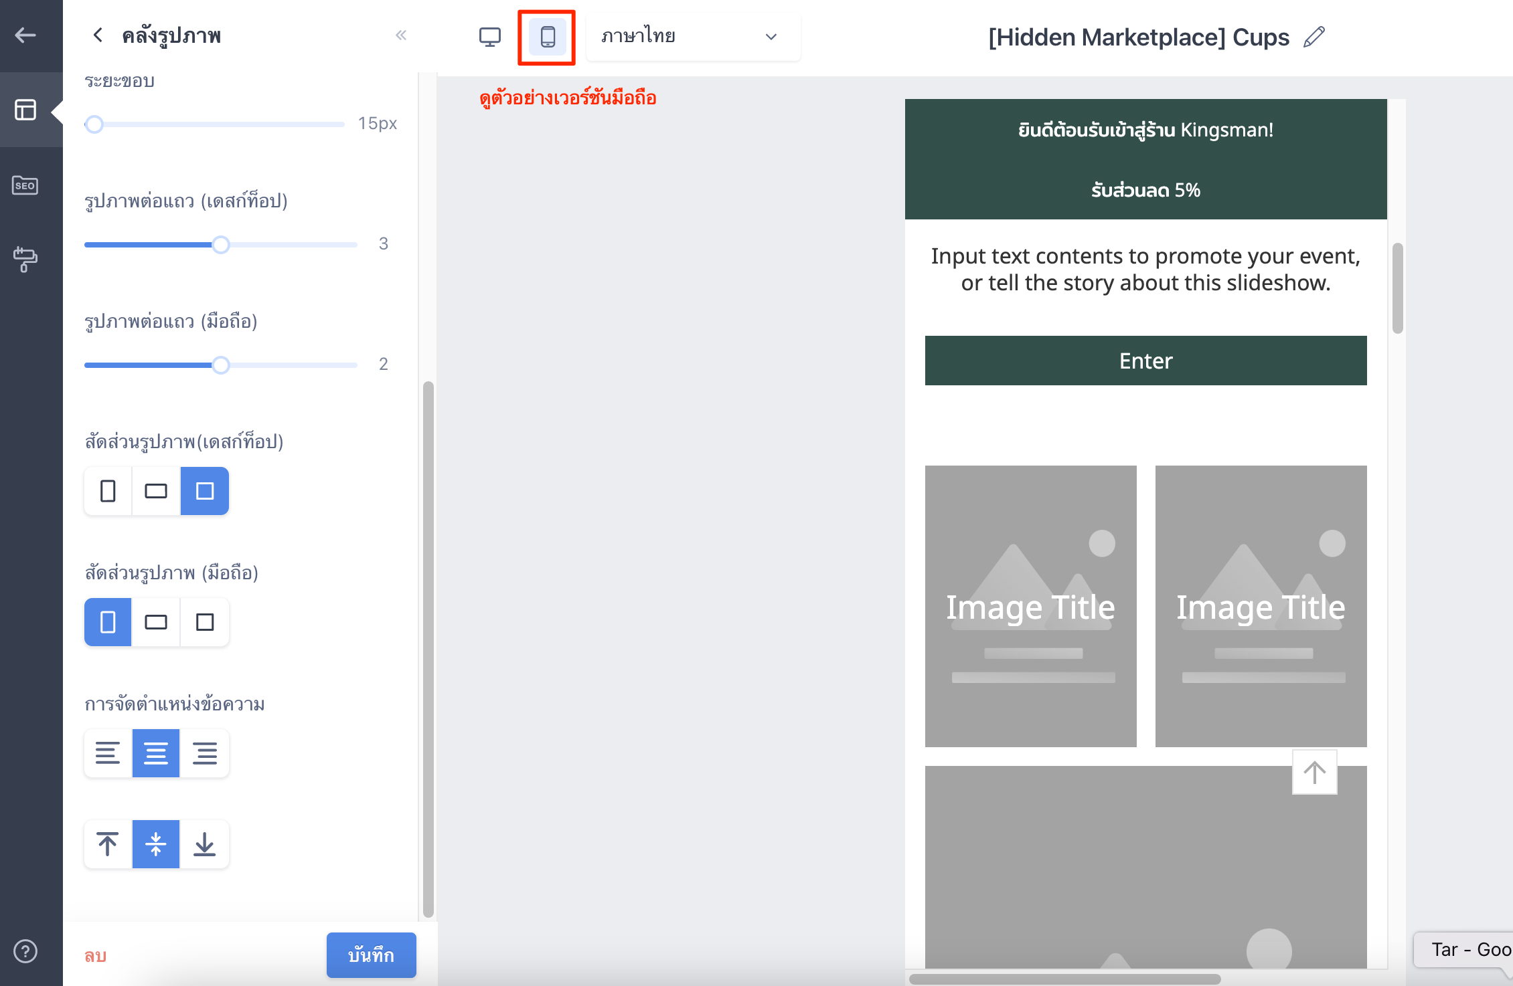Click the Tar - Goo tooltip tab
Image resolution: width=1513 pixels, height=986 pixels.
1465,950
